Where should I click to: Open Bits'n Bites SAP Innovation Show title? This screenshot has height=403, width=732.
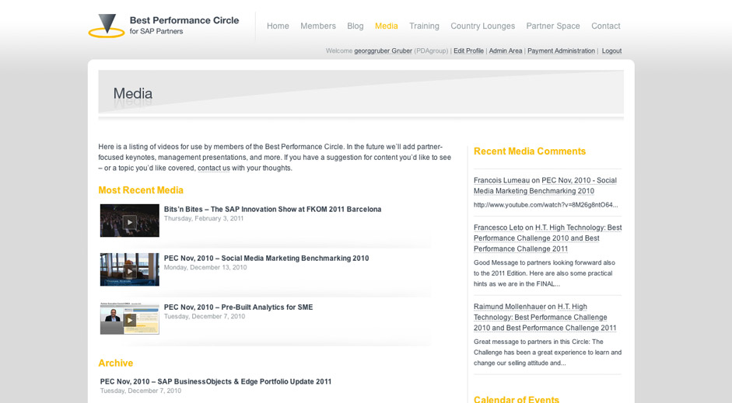(x=272, y=209)
